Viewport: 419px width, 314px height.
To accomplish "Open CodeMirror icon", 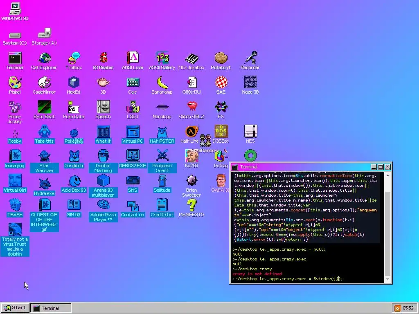I will tap(44, 85).
